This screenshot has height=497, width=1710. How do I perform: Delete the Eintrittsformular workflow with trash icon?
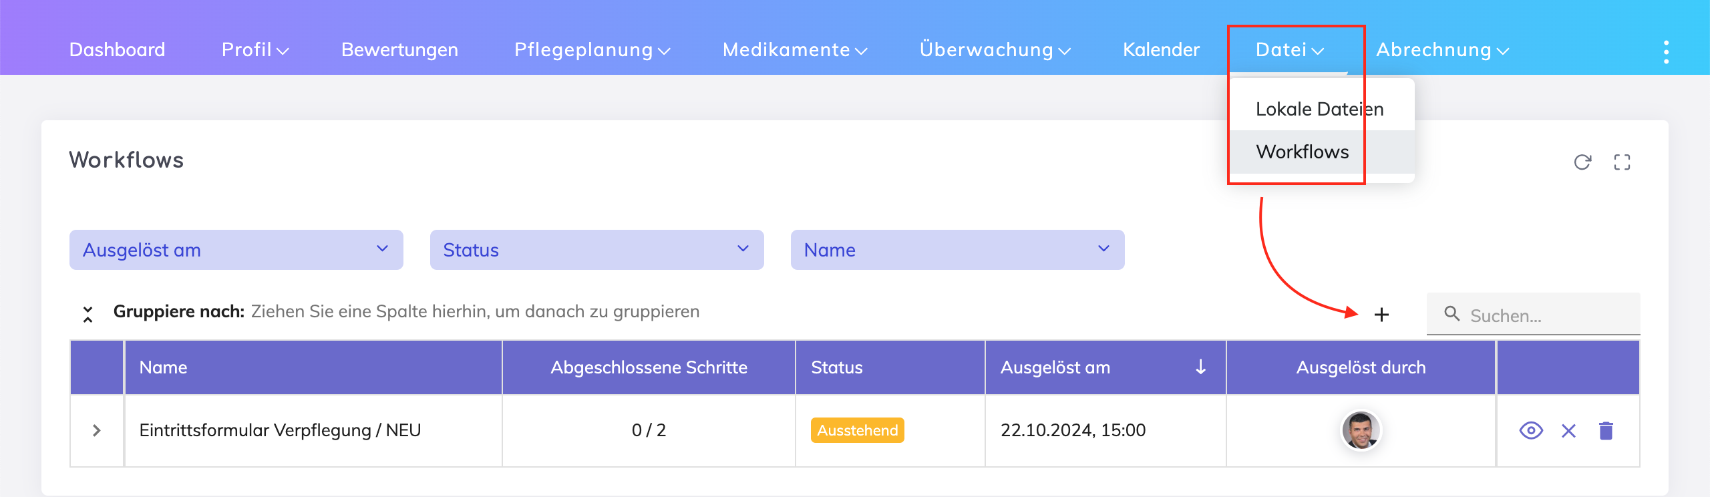coord(1606,431)
